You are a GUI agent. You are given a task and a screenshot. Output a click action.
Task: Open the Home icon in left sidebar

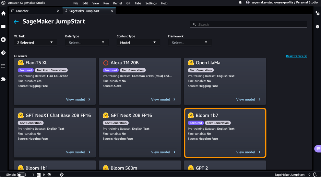click(x=3, y=13)
